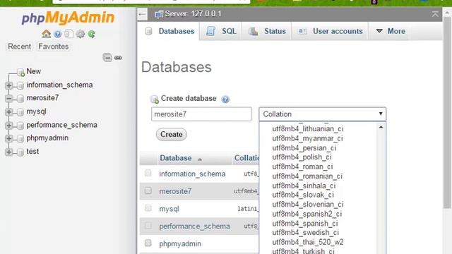
Task: Switch to the User accounts tab
Action: [330, 31]
